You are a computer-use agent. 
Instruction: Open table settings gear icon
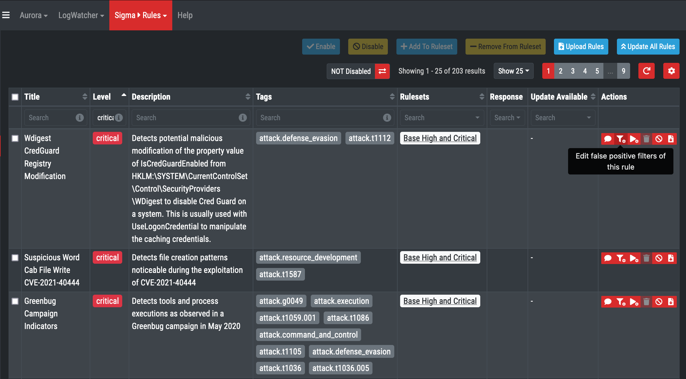671,71
